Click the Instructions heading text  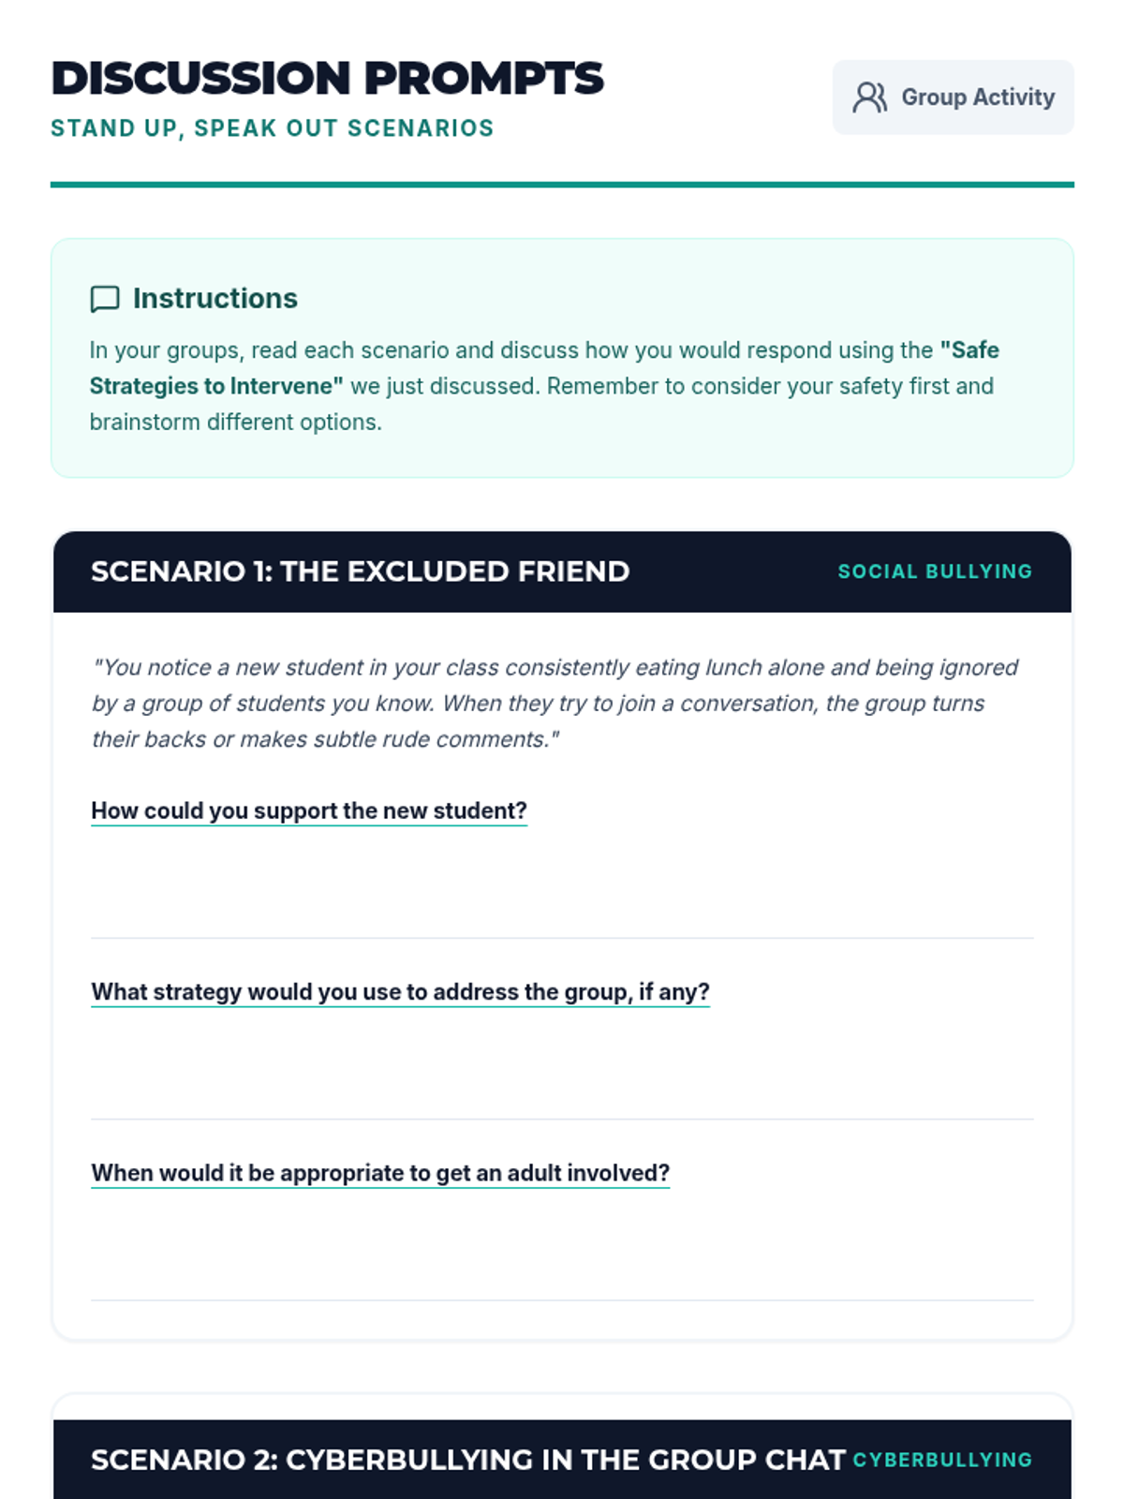214,299
